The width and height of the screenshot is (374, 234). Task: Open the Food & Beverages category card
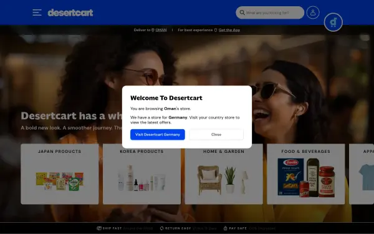(306, 174)
